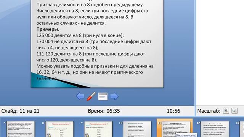Zoom out the notes with magnifier minus

234,111
